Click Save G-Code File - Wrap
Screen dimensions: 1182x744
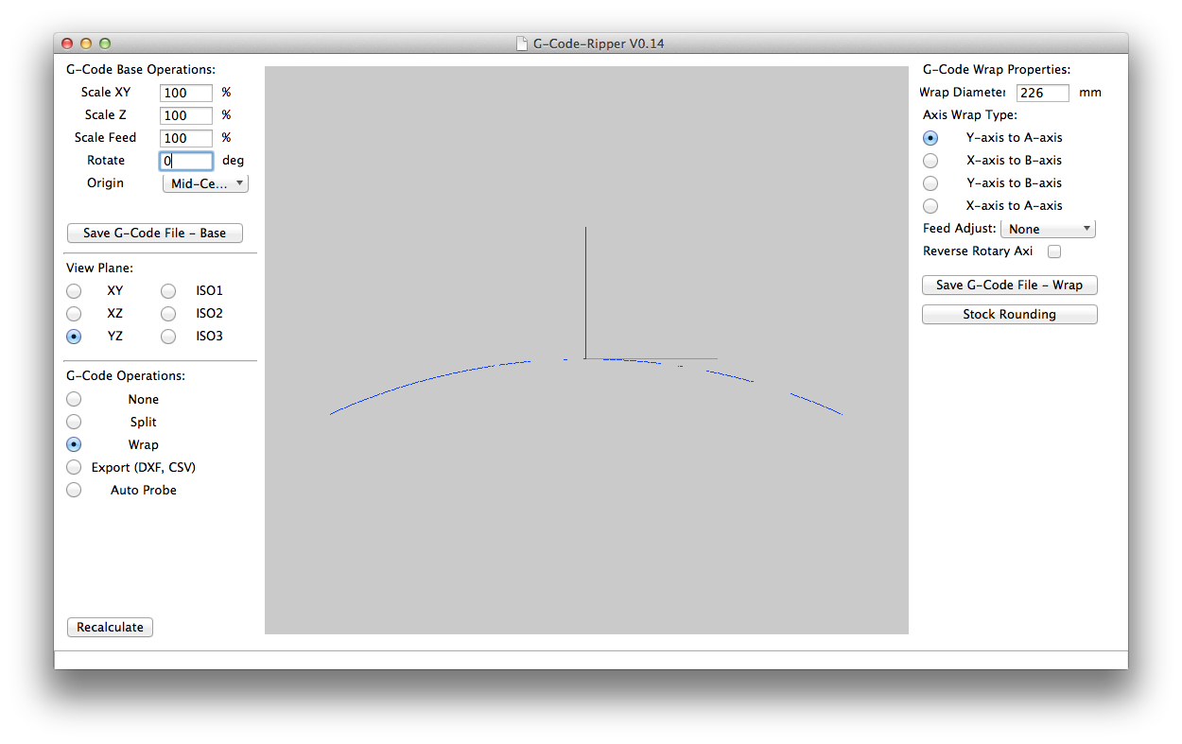pos(1010,285)
